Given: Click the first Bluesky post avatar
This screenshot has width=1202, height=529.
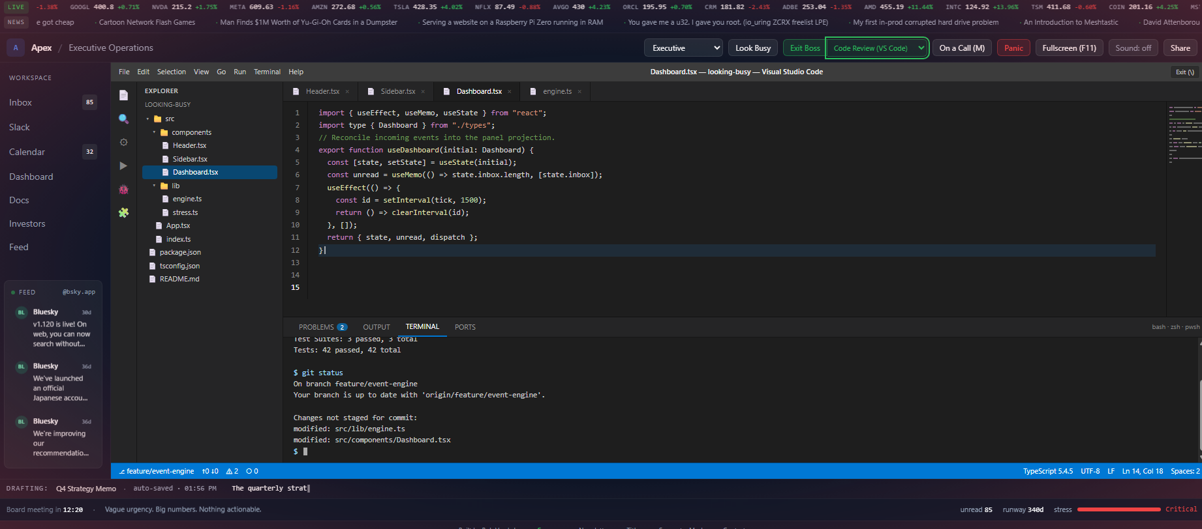Looking at the screenshot, I should (22, 313).
